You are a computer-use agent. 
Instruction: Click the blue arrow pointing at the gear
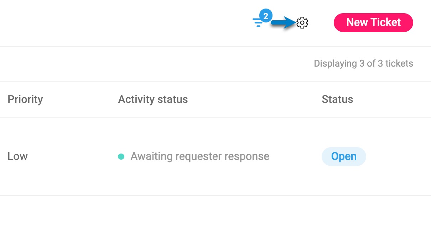[284, 22]
